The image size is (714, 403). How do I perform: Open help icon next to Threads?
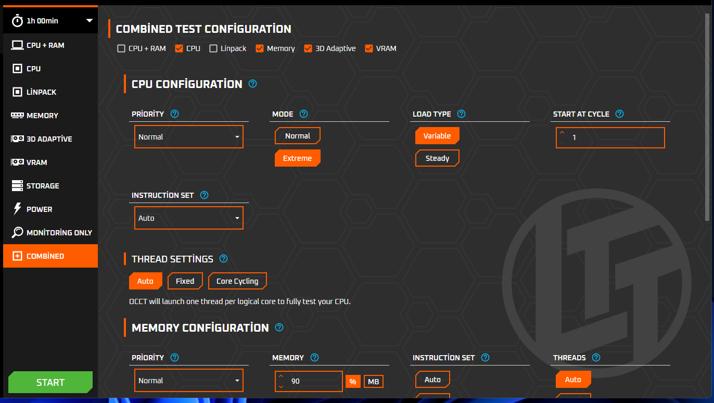pos(596,357)
